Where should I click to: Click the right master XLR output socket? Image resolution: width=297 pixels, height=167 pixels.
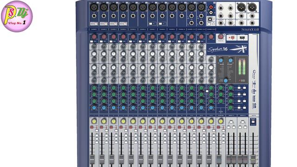pos(252,7)
